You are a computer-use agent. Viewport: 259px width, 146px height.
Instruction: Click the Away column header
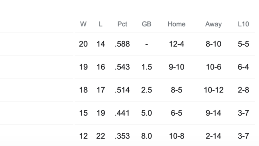pyautogui.click(x=213, y=24)
